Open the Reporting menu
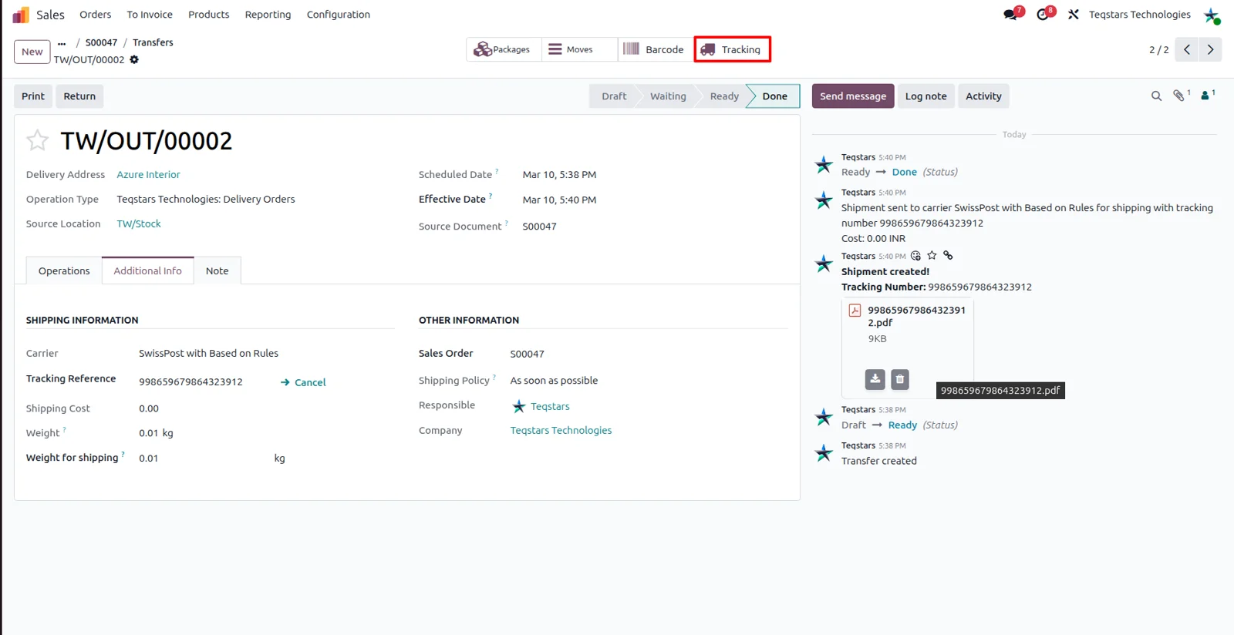This screenshot has width=1234, height=635. [268, 15]
